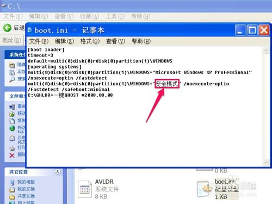This screenshot has width=272, height=204.
Task: Open Notepad's 文件(F) menu
Action: click(x=39, y=41)
